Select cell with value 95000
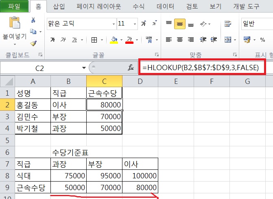The height and width of the screenshot is (199, 273). (104, 176)
